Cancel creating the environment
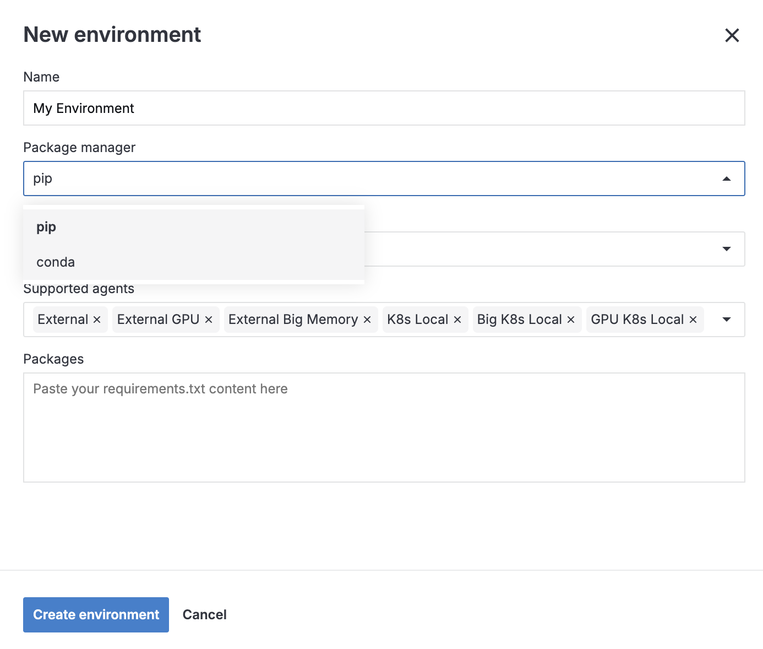Image resolution: width=763 pixels, height=649 pixels. tap(204, 614)
